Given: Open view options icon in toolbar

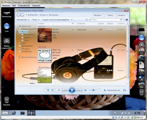Looking at the screenshot, I should 87,20.
